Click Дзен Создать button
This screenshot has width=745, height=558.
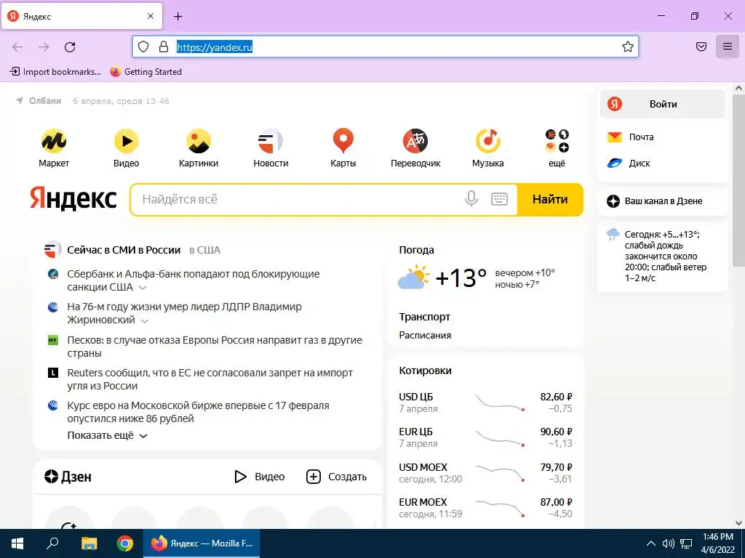pyautogui.click(x=336, y=477)
